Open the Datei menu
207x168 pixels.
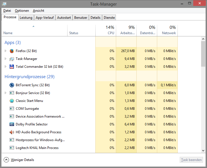pyautogui.click(x=7, y=11)
